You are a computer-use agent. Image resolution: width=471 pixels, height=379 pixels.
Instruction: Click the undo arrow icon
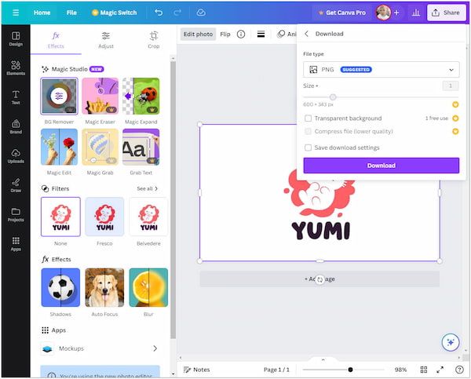[x=159, y=13]
